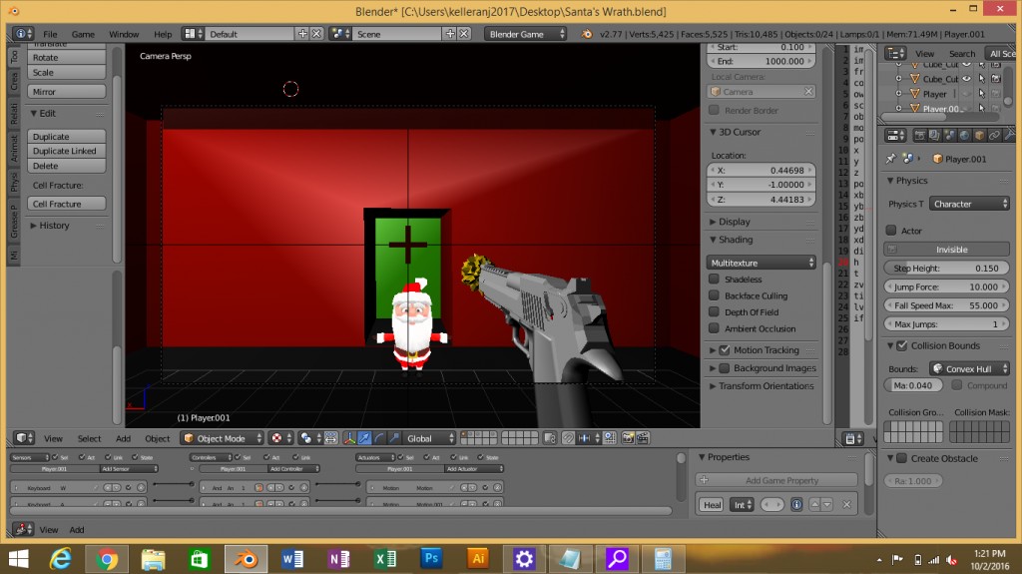Screen dimensions: 1022x574
Task: Enable the Shadeless checkbox
Action: click(714, 279)
